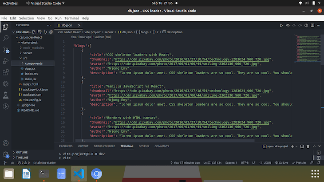Expand the node_modules folder
This screenshot has width=324, height=182.
pos(33,48)
